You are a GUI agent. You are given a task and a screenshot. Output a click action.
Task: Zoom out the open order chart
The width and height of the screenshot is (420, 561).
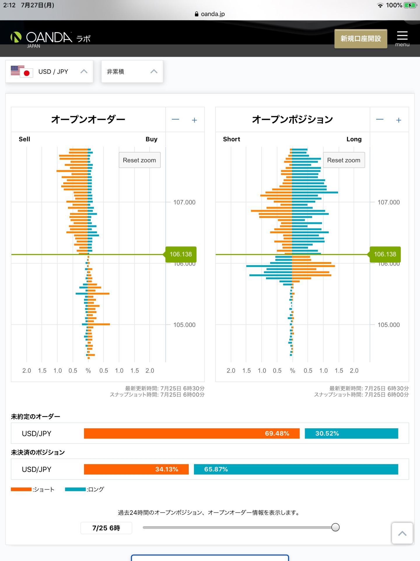tap(175, 120)
